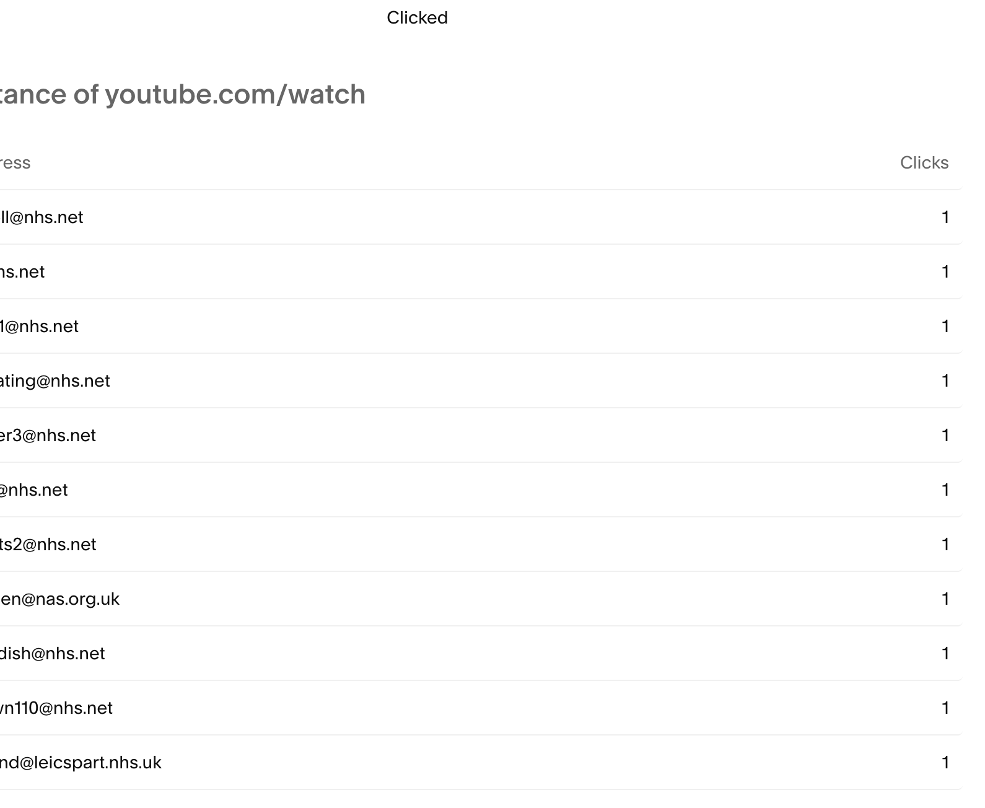This screenshot has height=808, width=985.
Task: Click the click count for en@nas.org.uk
Action: click(945, 599)
